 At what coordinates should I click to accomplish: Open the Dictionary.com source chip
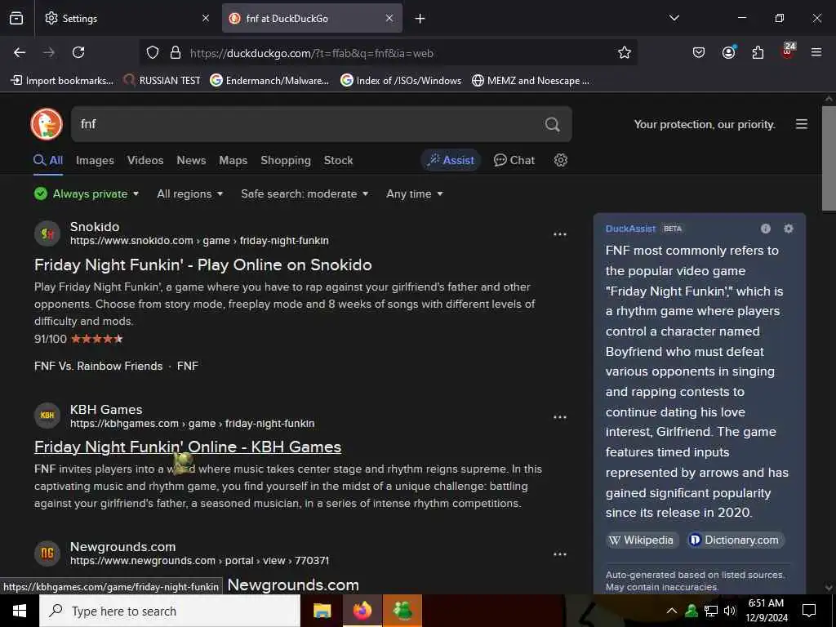pyautogui.click(x=736, y=540)
